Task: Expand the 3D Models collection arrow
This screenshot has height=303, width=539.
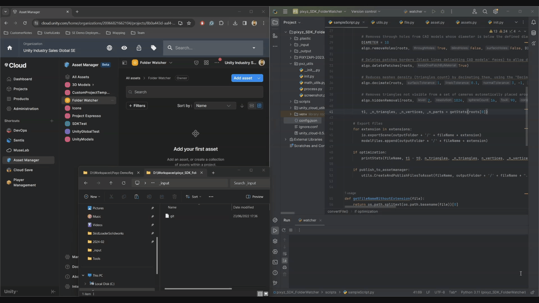Action: coord(93,85)
